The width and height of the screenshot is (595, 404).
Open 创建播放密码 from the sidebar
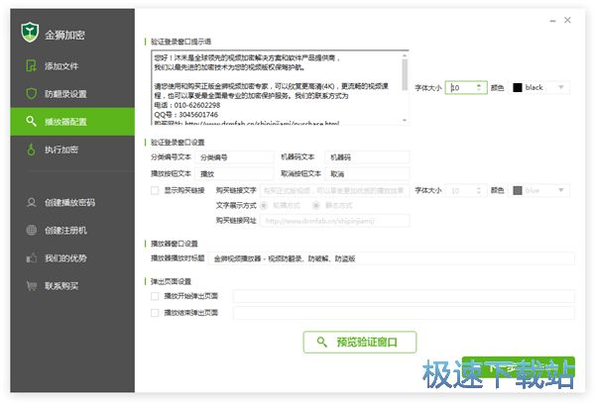pyautogui.click(x=72, y=202)
